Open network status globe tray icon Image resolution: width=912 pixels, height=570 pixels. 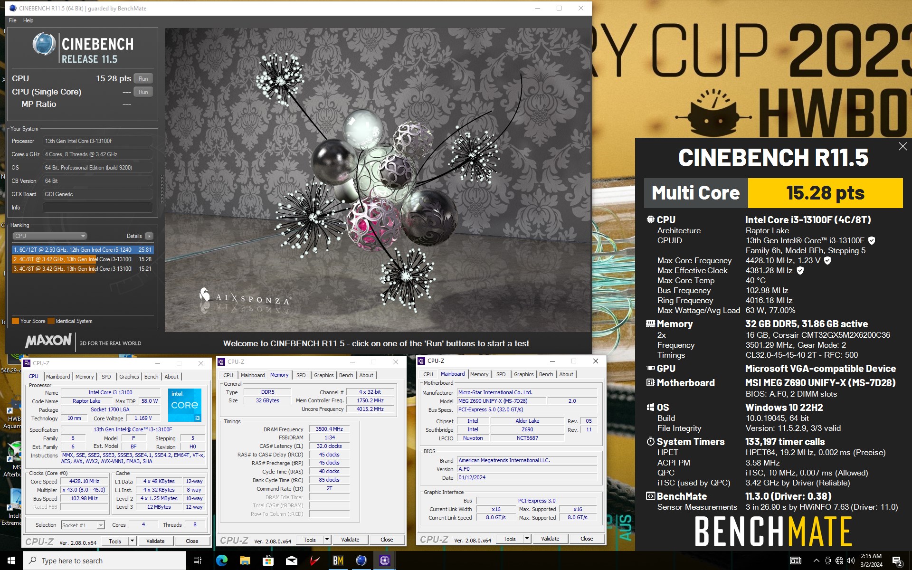[839, 560]
